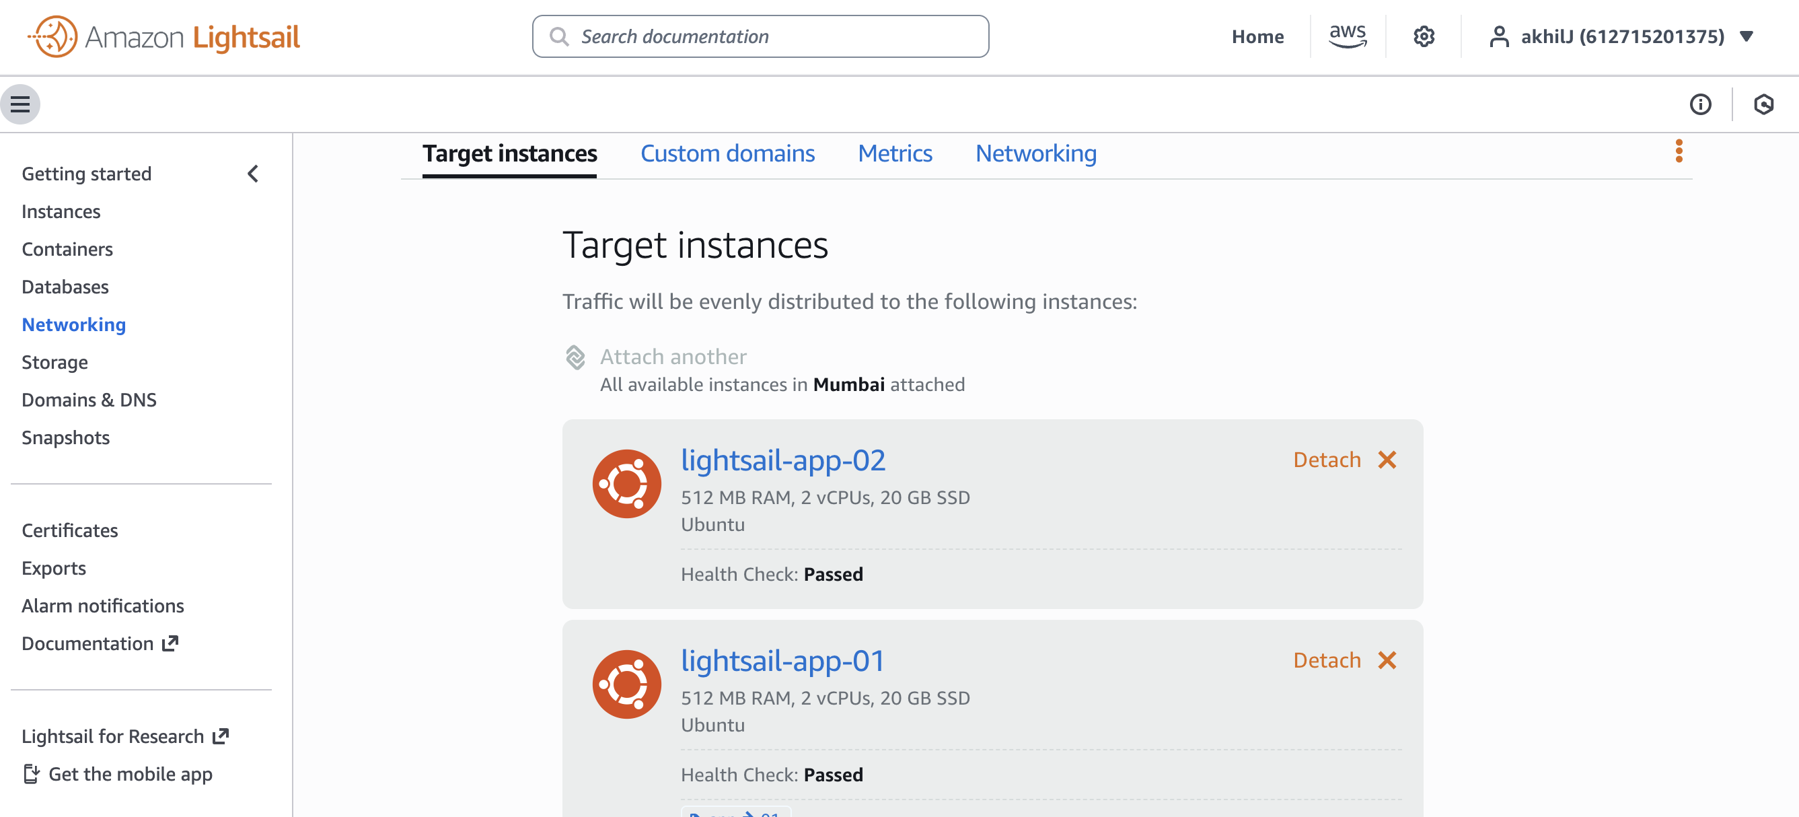Detach the lightsail-app-01 instance

point(1327,660)
